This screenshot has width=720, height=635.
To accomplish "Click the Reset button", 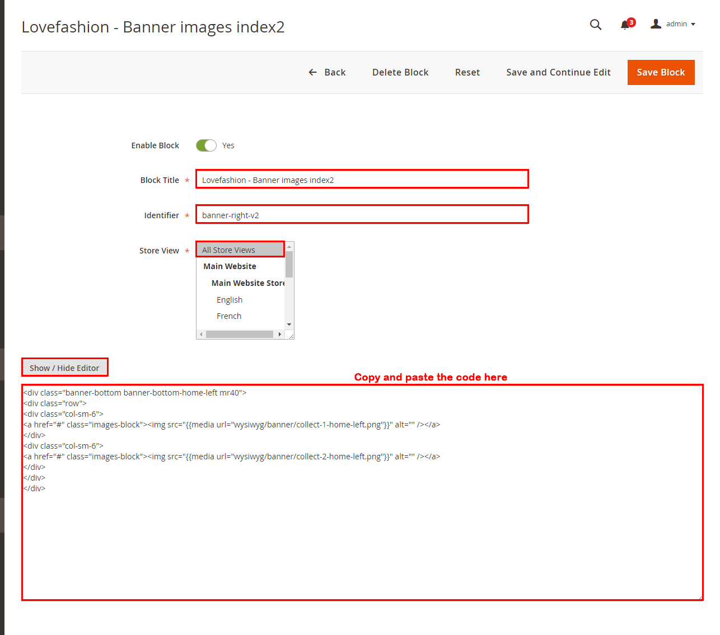I will point(467,72).
